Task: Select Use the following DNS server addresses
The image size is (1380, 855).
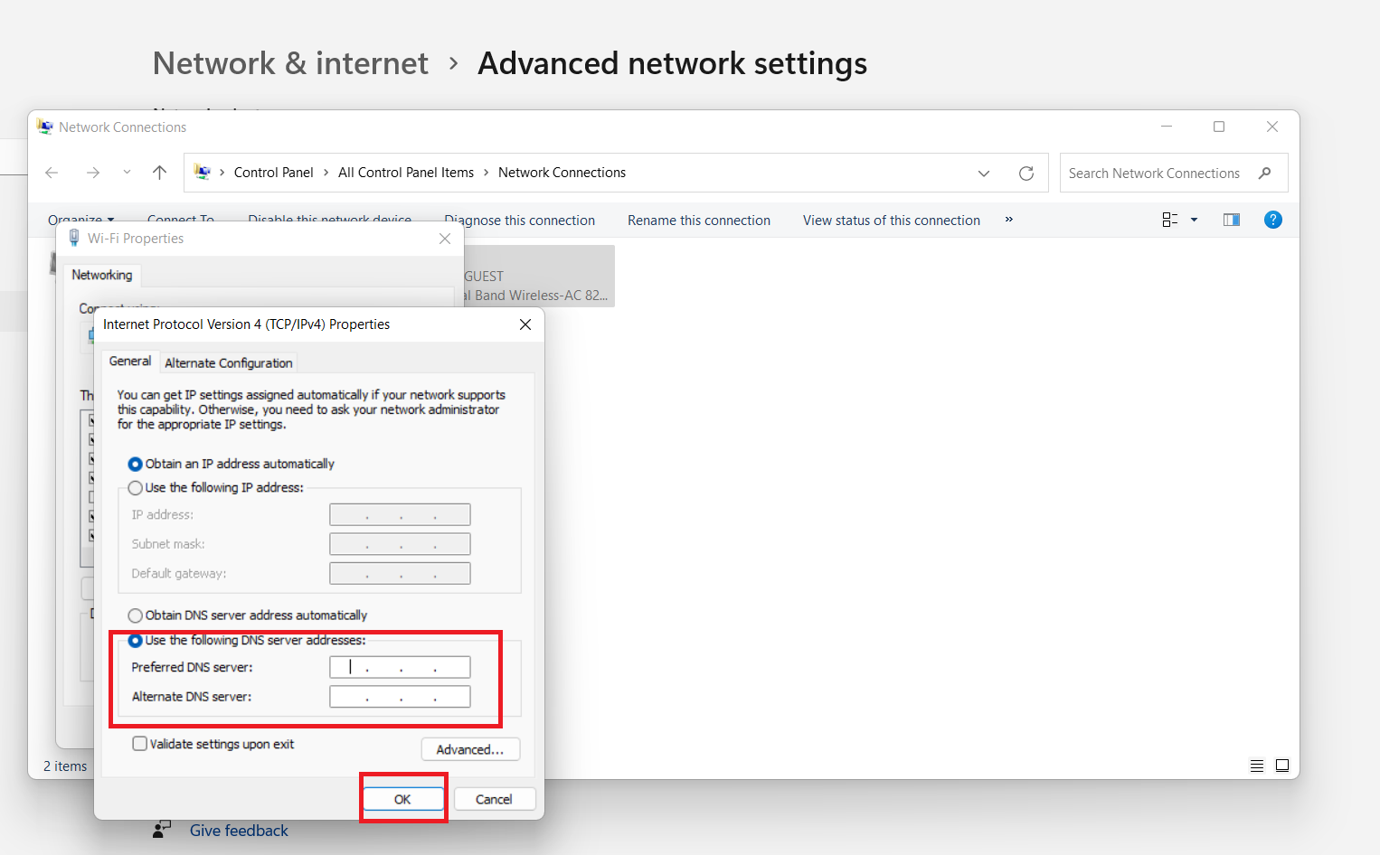Action: (x=247, y=641)
